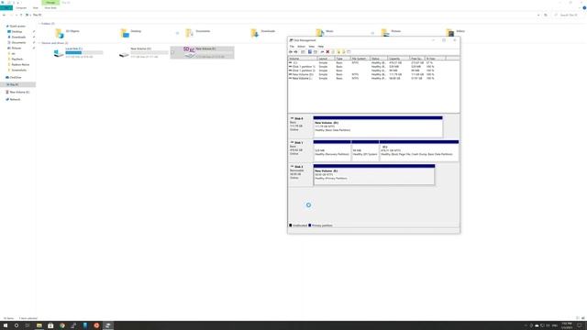Switch to the Drive Tools ribbon tab
This screenshot has height=330, width=587.
(50, 8)
